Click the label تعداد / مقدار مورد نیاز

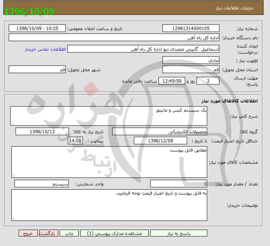(x=237, y=184)
